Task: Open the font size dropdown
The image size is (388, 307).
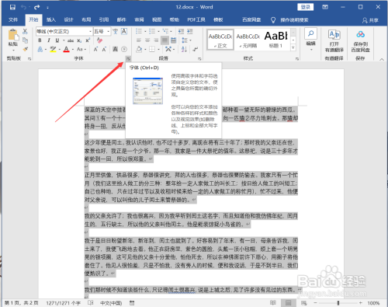Action: pyautogui.click(x=108, y=31)
